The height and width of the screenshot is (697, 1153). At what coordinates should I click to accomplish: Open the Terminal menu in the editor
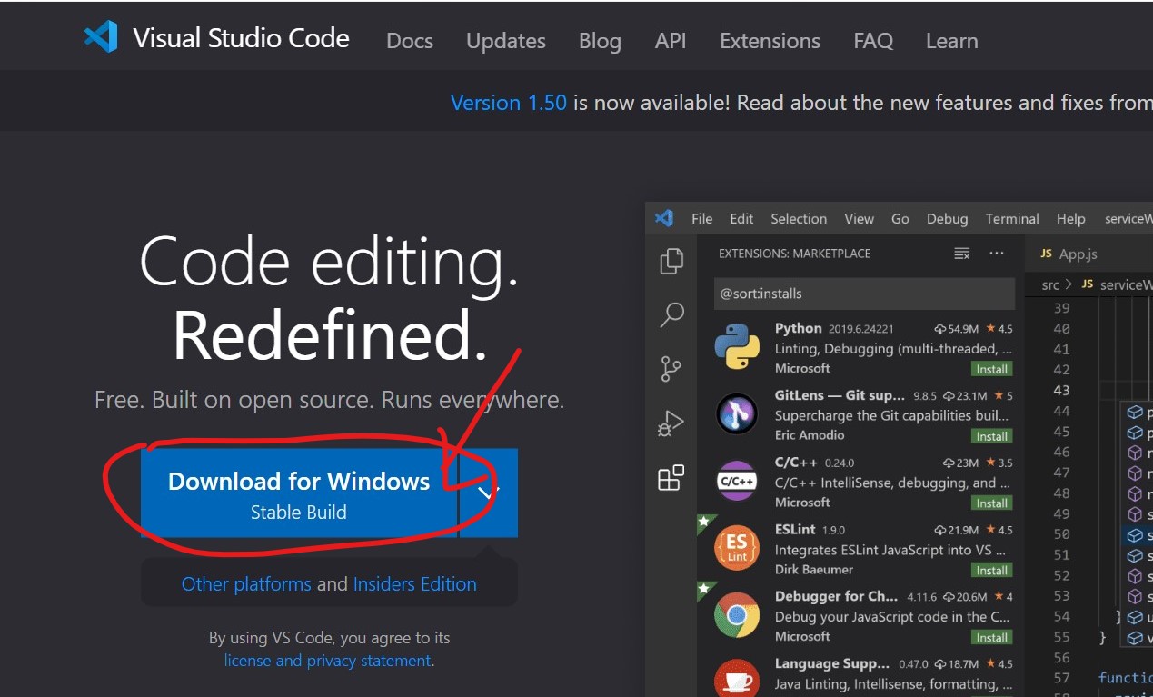click(x=1012, y=219)
